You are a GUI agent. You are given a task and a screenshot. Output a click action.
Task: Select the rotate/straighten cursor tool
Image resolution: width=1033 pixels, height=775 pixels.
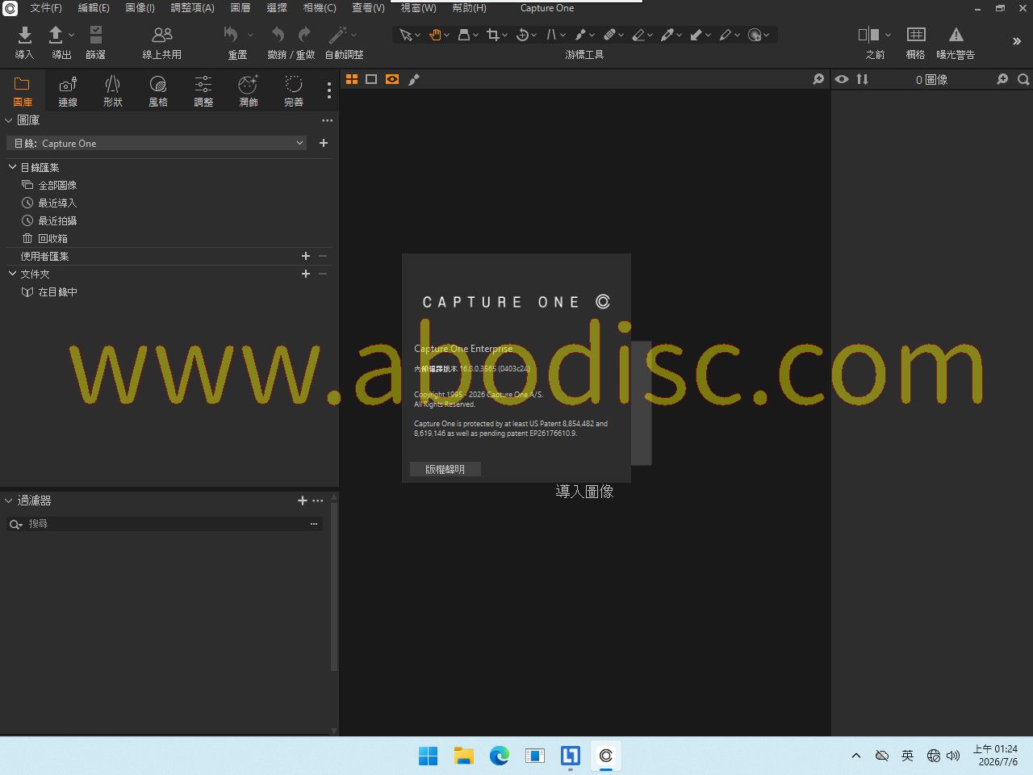click(522, 35)
